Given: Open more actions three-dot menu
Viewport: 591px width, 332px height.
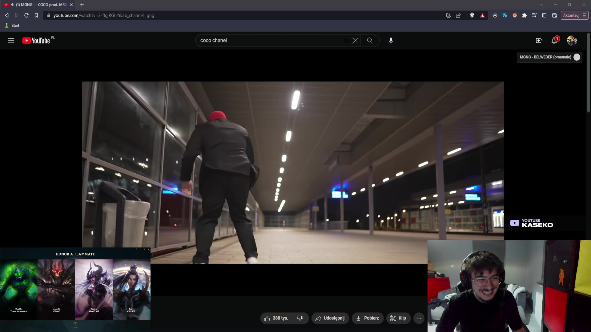Looking at the screenshot, I should (x=419, y=318).
